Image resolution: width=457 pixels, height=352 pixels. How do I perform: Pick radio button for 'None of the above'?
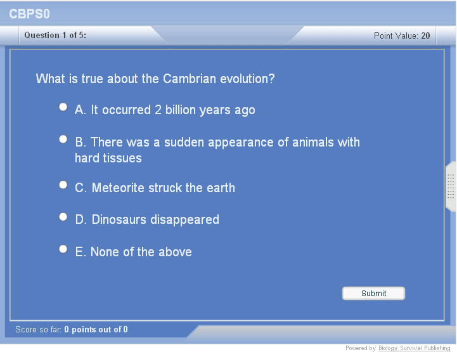tap(63, 249)
